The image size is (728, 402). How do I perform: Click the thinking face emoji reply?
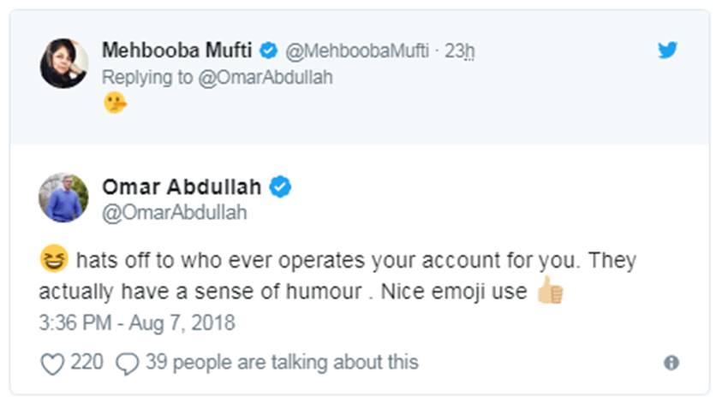pos(116,103)
